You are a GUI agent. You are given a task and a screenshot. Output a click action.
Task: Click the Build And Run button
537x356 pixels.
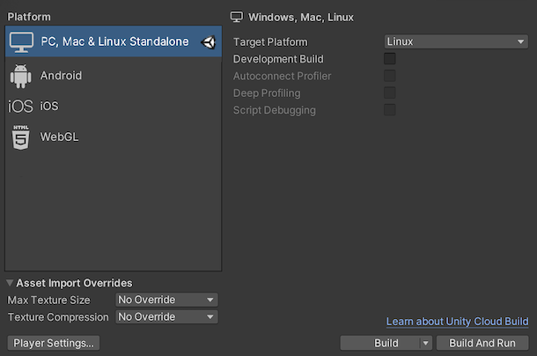pyautogui.click(x=482, y=343)
